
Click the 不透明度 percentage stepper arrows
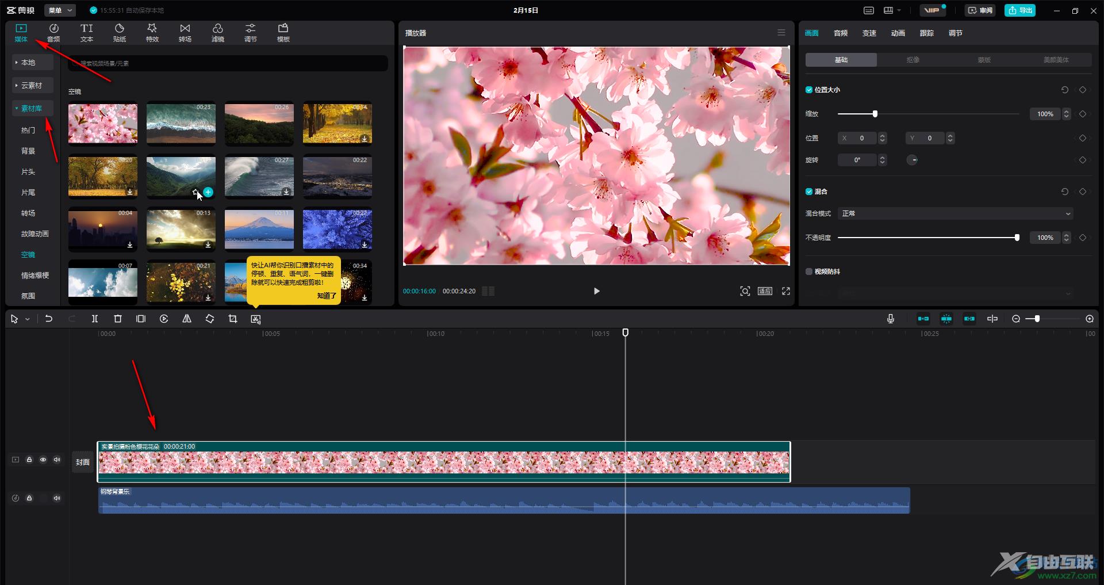pyautogui.click(x=1067, y=238)
